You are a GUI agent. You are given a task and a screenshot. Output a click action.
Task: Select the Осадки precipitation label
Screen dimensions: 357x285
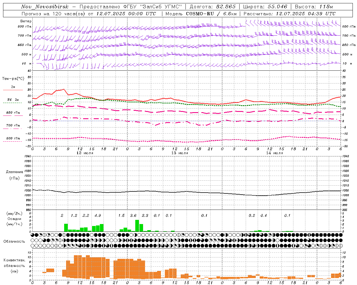14,219
